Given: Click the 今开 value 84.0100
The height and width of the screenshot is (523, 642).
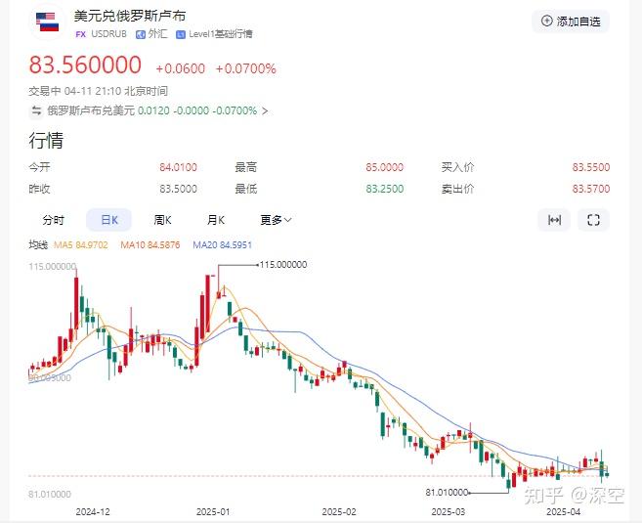Looking at the screenshot, I should [x=178, y=167].
